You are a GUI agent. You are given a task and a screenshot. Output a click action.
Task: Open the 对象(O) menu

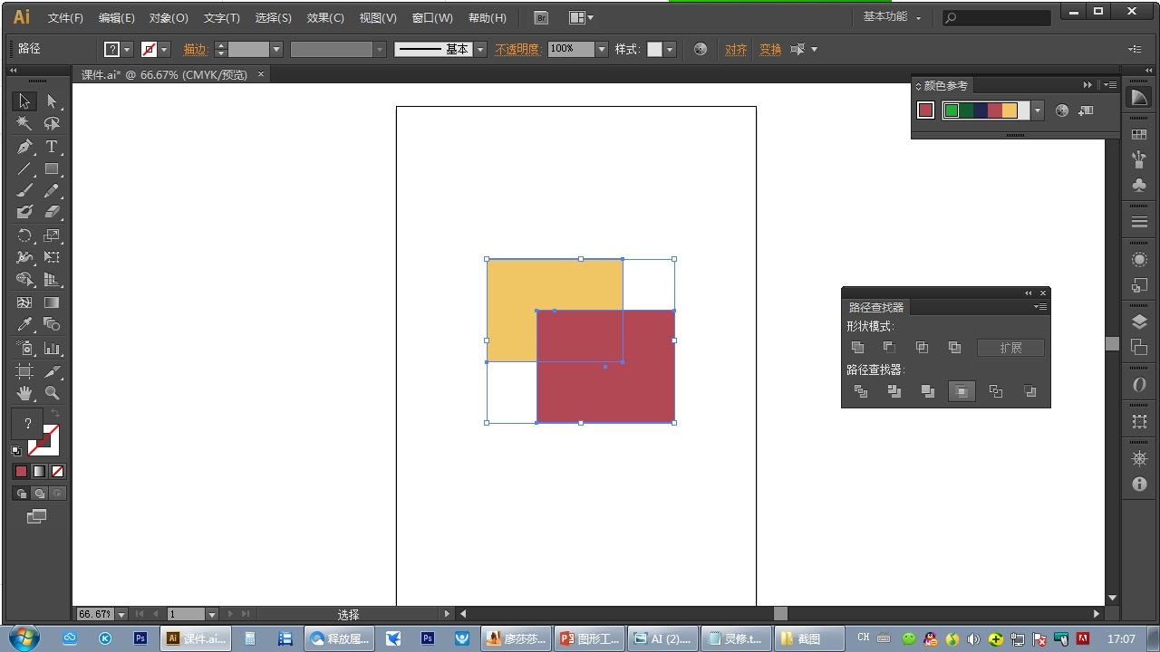pyautogui.click(x=169, y=18)
